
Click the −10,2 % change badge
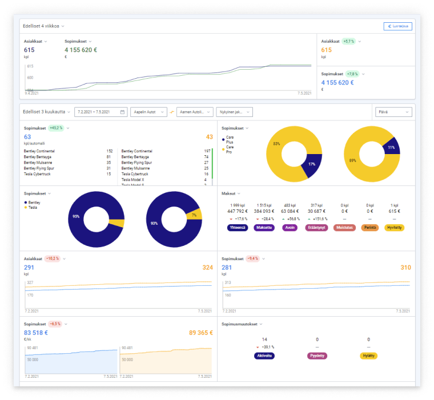(53, 258)
